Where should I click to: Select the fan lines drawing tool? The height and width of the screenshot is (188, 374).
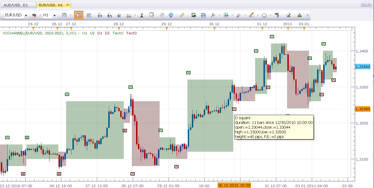point(238,15)
